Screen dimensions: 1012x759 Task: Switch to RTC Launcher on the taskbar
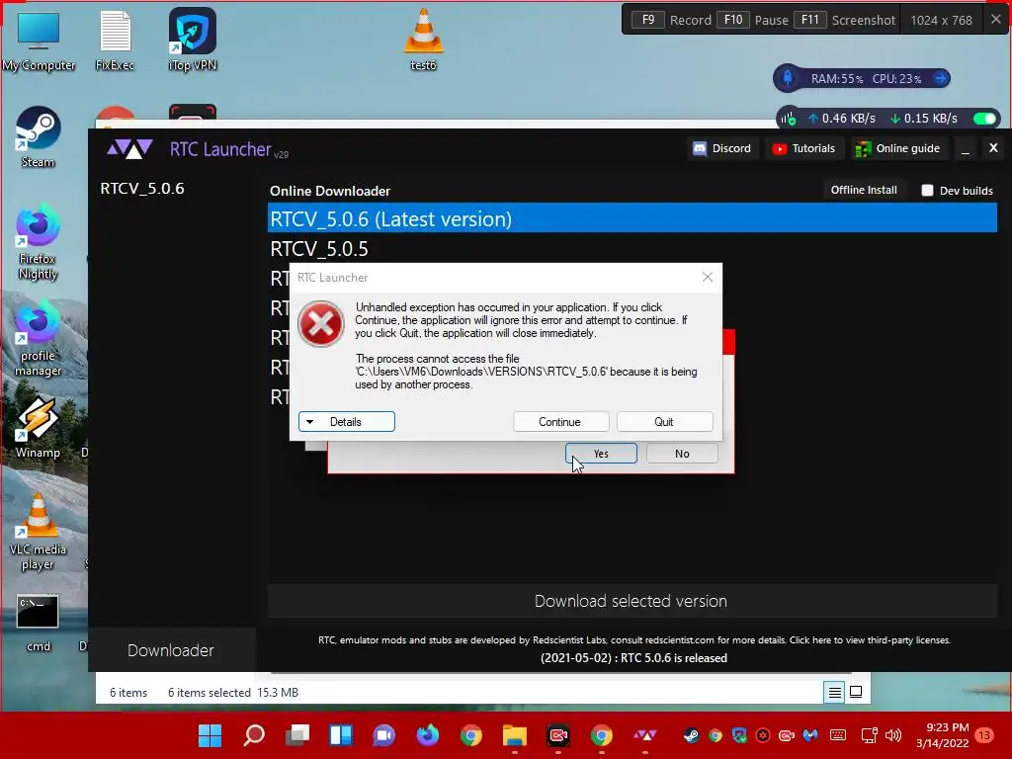644,735
